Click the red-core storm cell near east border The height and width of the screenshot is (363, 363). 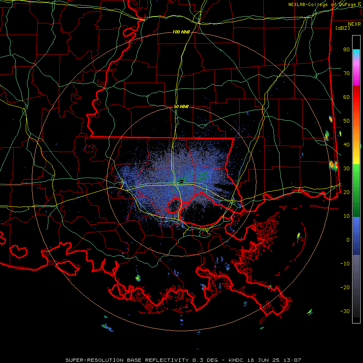pyautogui.click(x=334, y=166)
